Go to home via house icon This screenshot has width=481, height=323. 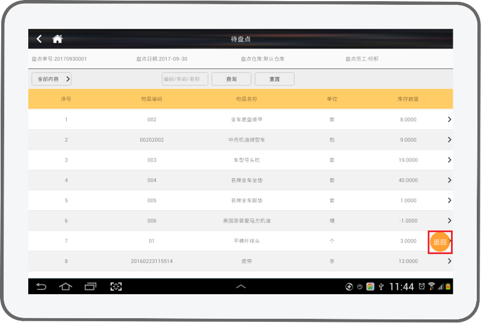57,39
